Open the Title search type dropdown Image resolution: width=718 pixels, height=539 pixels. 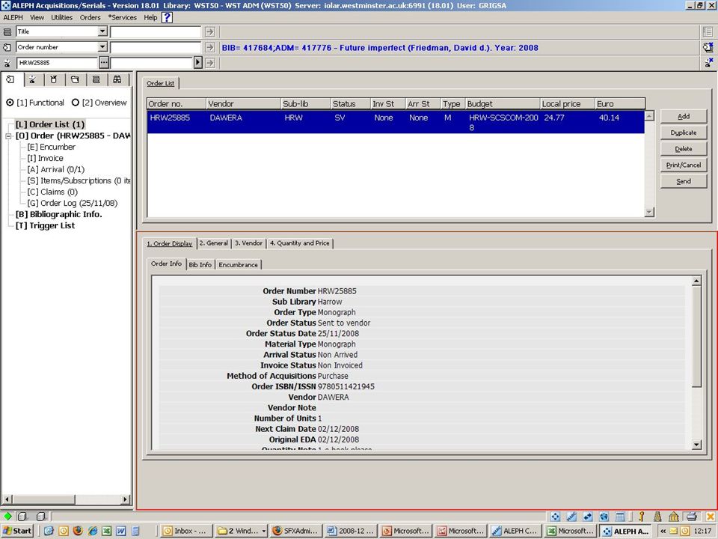(102, 31)
